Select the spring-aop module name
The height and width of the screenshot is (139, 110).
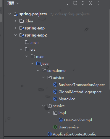pos(35,28)
